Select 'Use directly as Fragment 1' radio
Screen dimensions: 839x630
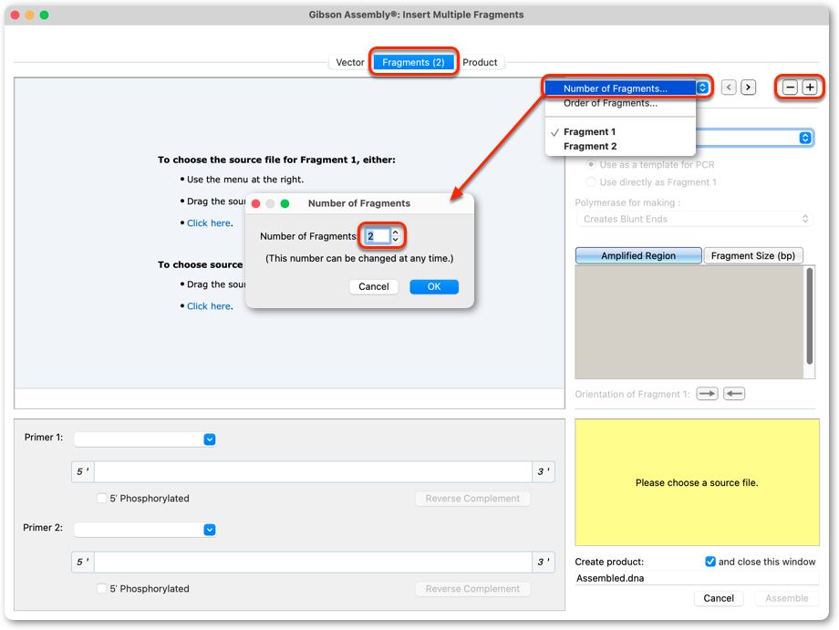pyautogui.click(x=591, y=181)
